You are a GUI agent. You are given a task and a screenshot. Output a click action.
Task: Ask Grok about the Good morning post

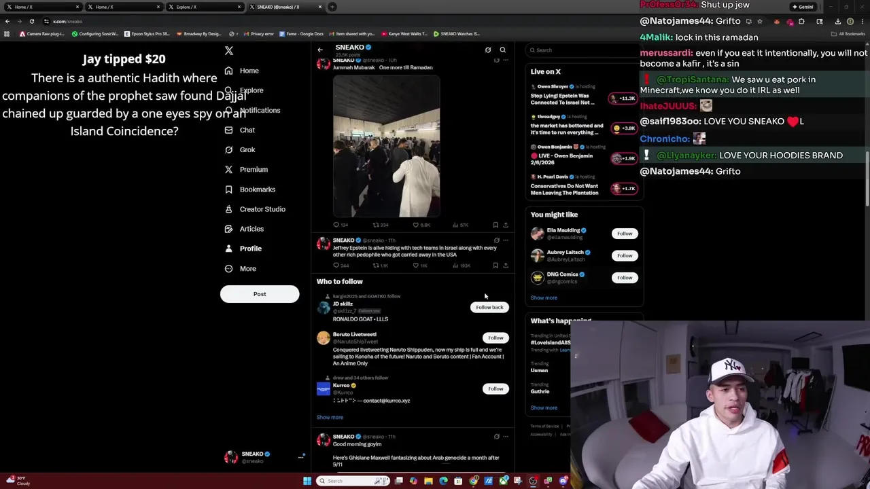coord(496,437)
